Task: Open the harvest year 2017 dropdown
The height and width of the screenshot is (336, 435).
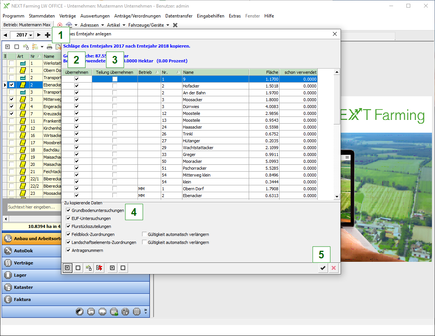Action: pyautogui.click(x=30, y=35)
